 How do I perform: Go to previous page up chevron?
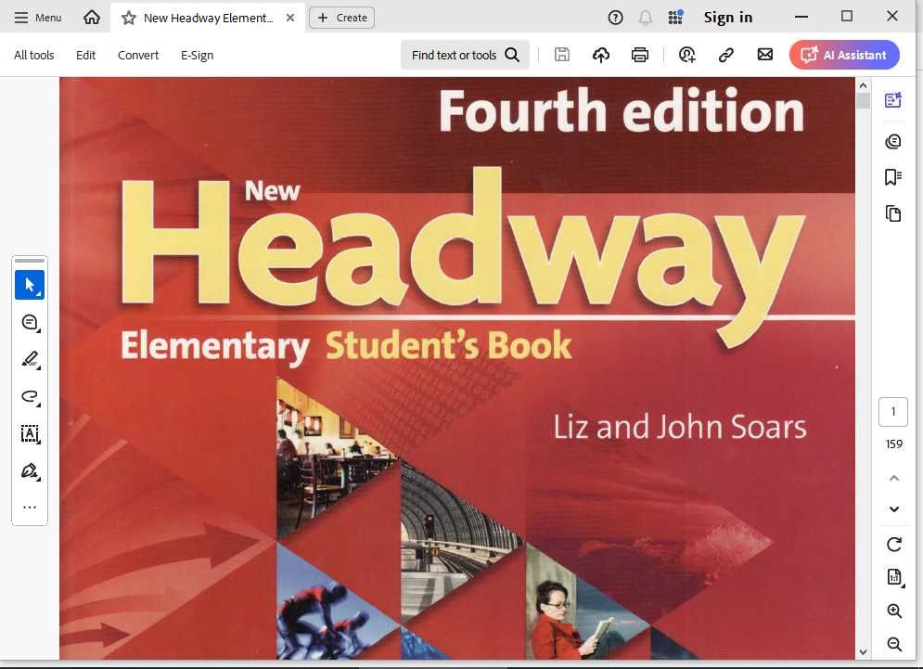(893, 478)
